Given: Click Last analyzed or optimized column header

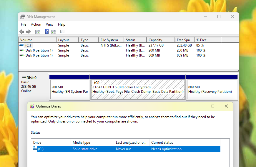Looking at the screenshot, I should click(132, 143).
